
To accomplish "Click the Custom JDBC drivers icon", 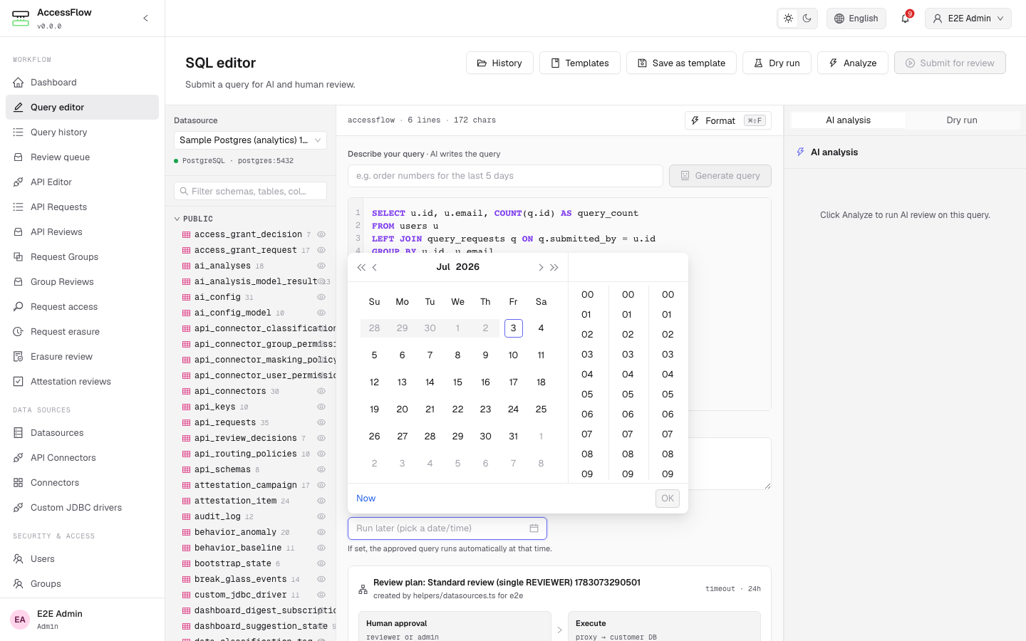I will [x=19, y=507].
